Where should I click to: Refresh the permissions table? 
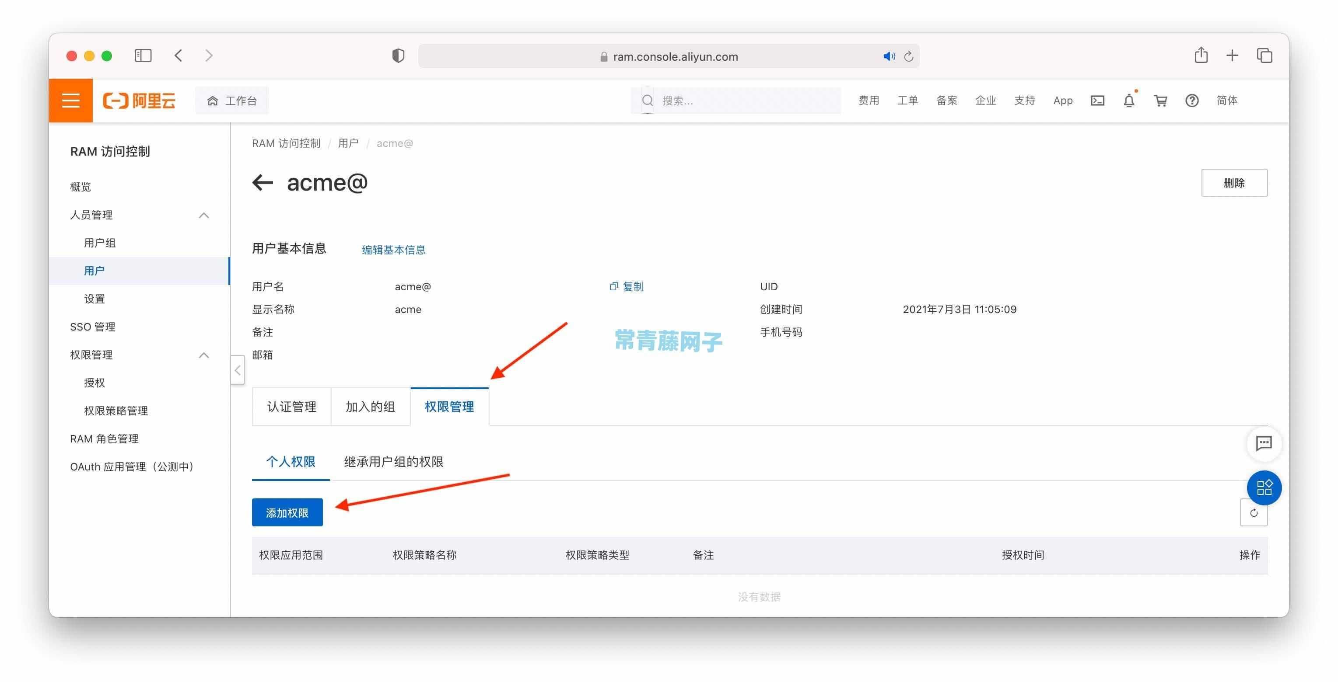[1254, 513]
